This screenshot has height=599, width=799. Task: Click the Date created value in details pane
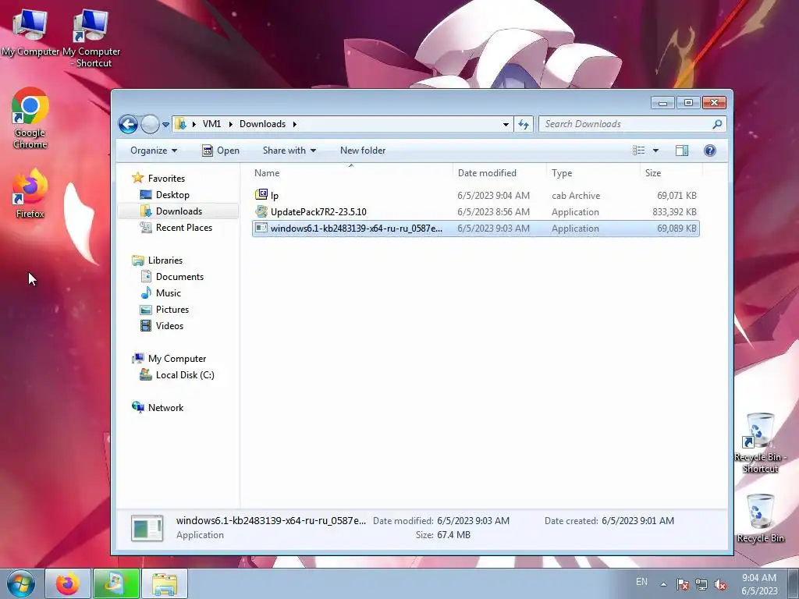coord(637,520)
